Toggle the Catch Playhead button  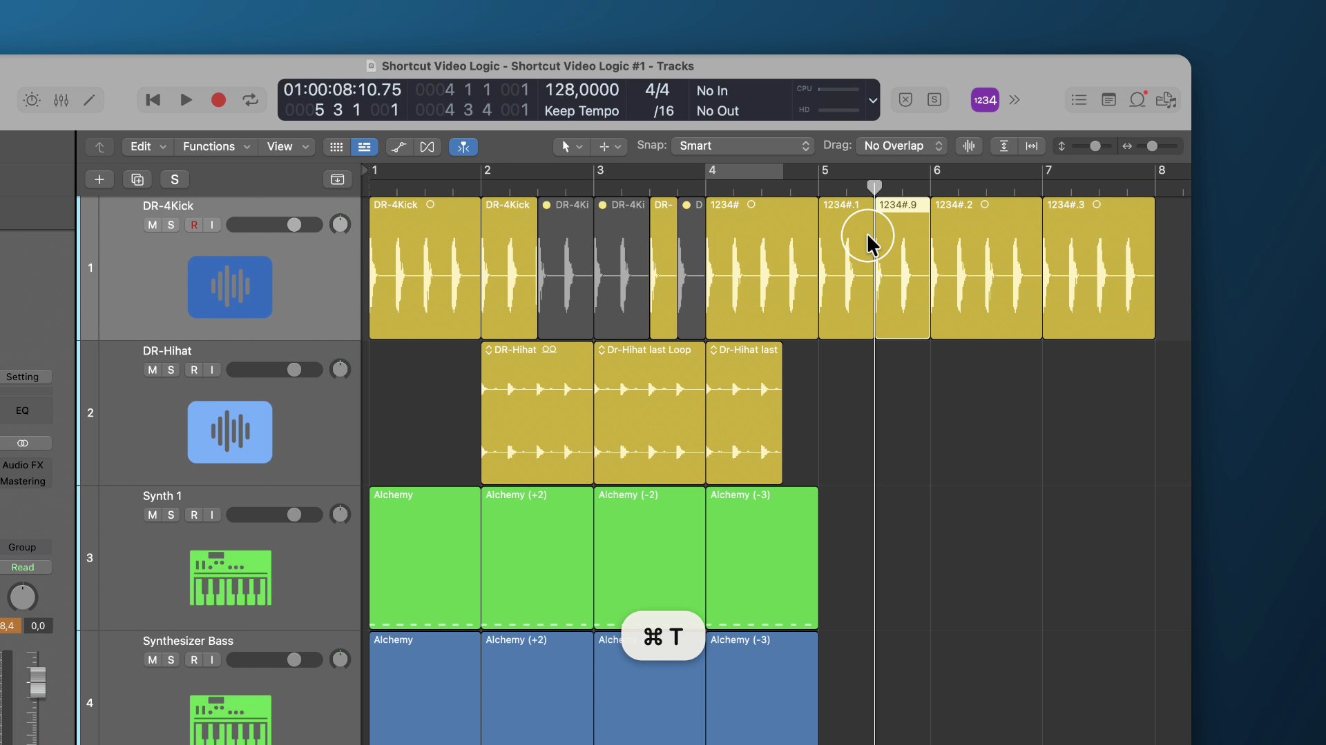click(463, 147)
